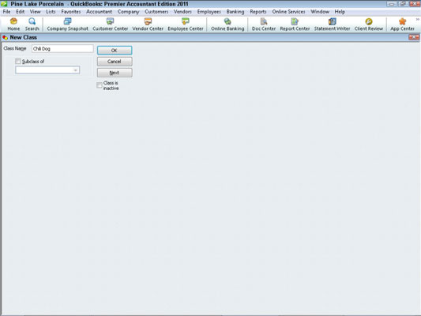Screen dimensions: 421x316
Task: Click inside the Class Name field
Action: point(62,49)
